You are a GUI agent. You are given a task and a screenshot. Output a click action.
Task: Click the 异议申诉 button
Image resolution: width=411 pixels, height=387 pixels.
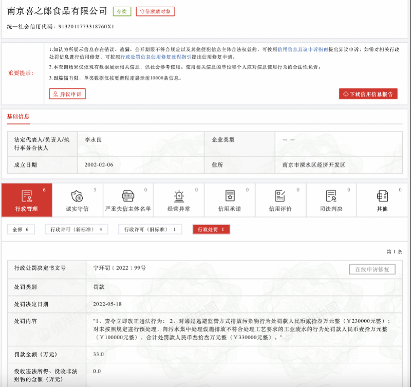[x=67, y=94]
